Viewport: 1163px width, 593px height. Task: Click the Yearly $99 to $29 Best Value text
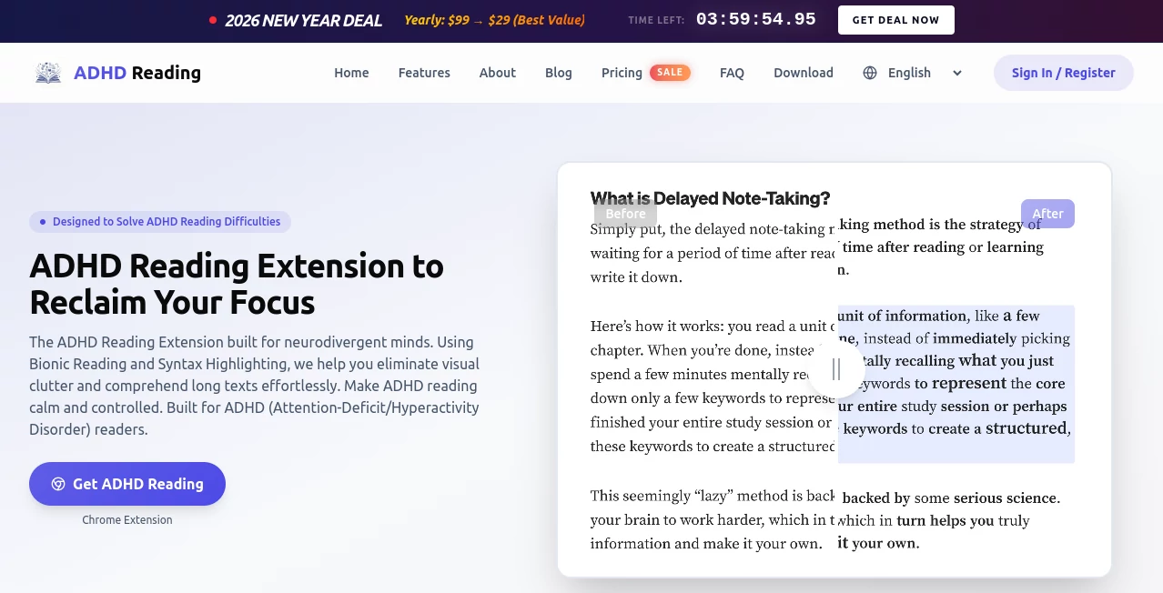(x=494, y=20)
